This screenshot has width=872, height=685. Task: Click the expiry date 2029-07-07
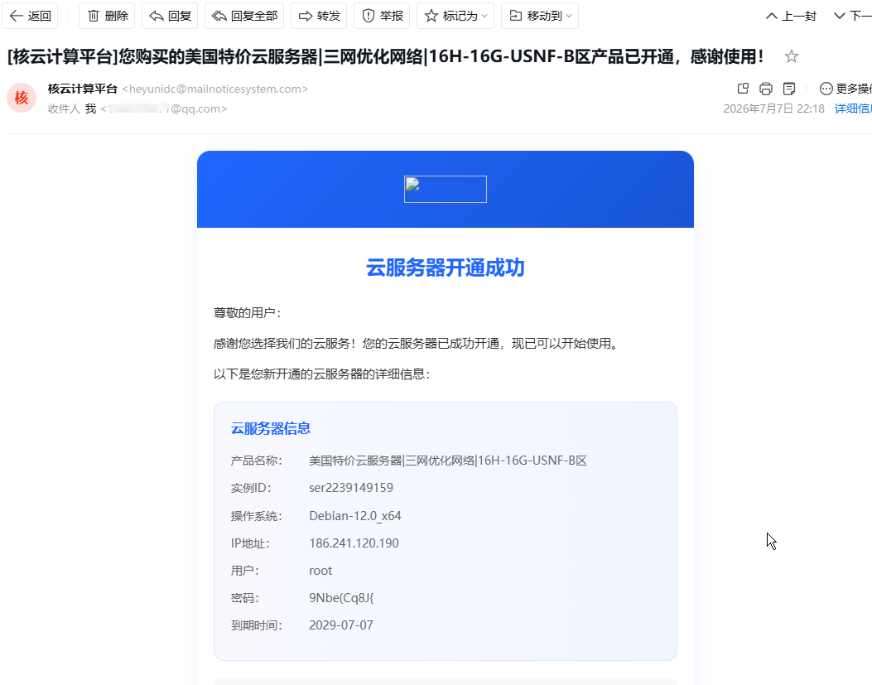click(x=341, y=625)
